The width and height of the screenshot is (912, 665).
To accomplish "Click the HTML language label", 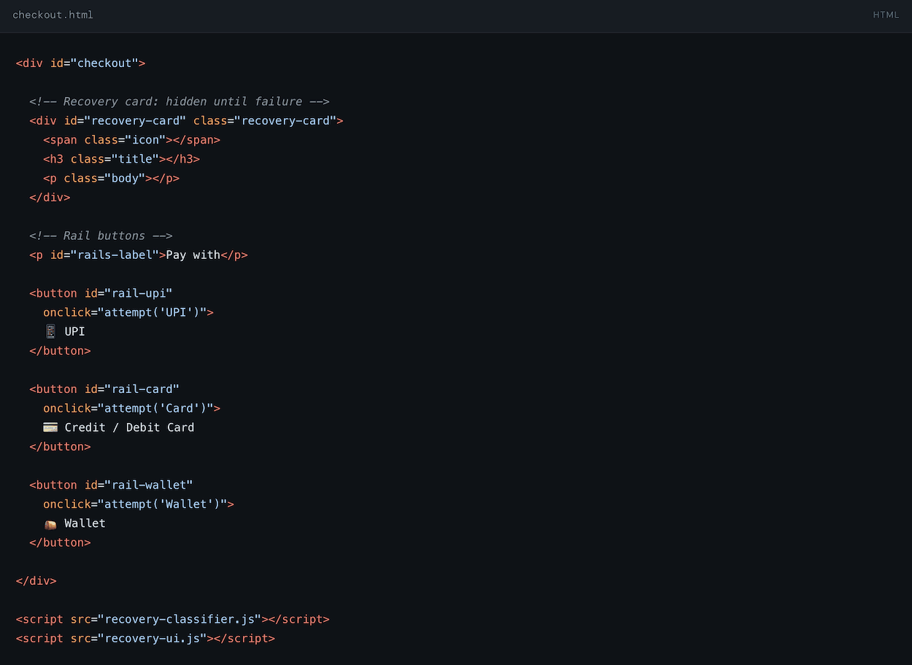I will point(886,15).
